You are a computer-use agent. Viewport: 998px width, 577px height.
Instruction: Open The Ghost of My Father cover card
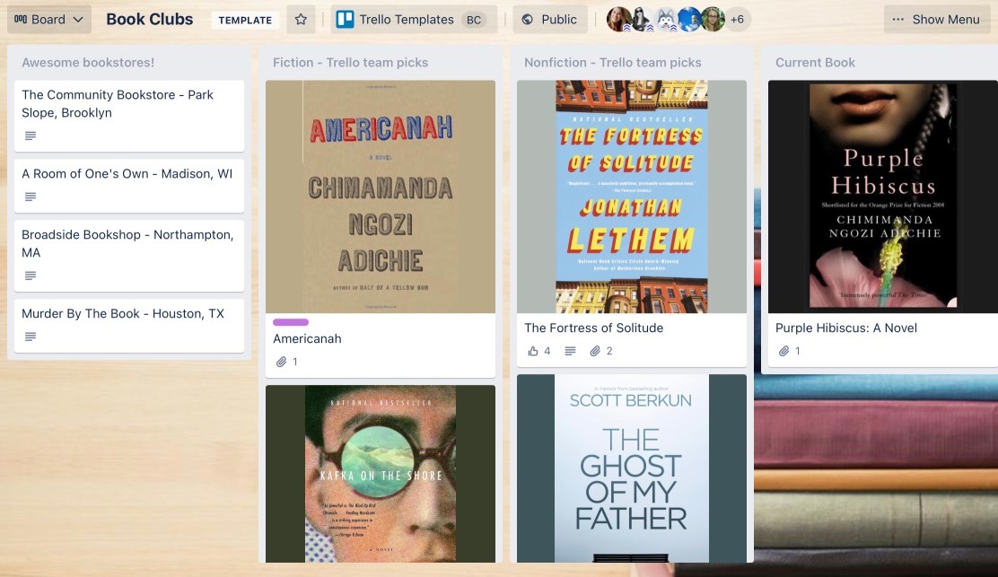[632, 468]
